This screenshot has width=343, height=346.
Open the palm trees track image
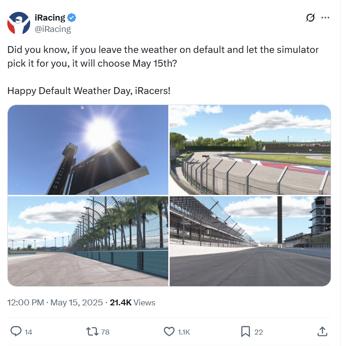point(88,241)
